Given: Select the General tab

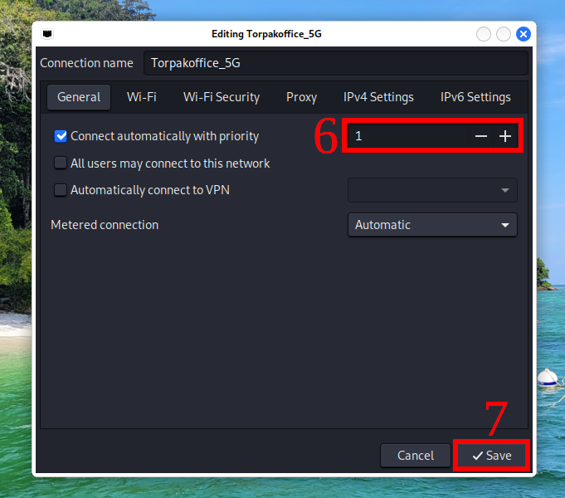Looking at the screenshot, I should [x=79, y=97].
